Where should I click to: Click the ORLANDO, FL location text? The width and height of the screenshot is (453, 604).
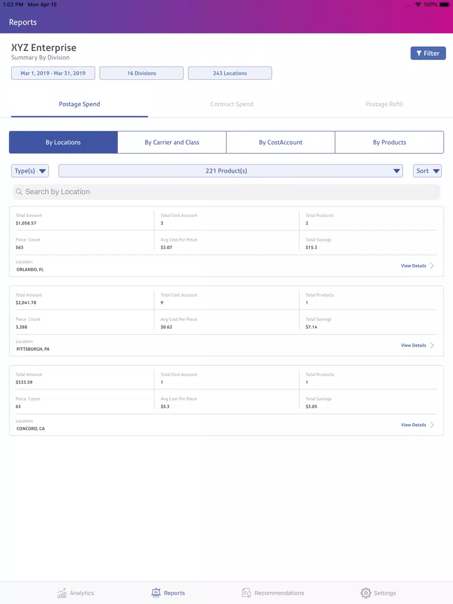[x=30, y=270]
